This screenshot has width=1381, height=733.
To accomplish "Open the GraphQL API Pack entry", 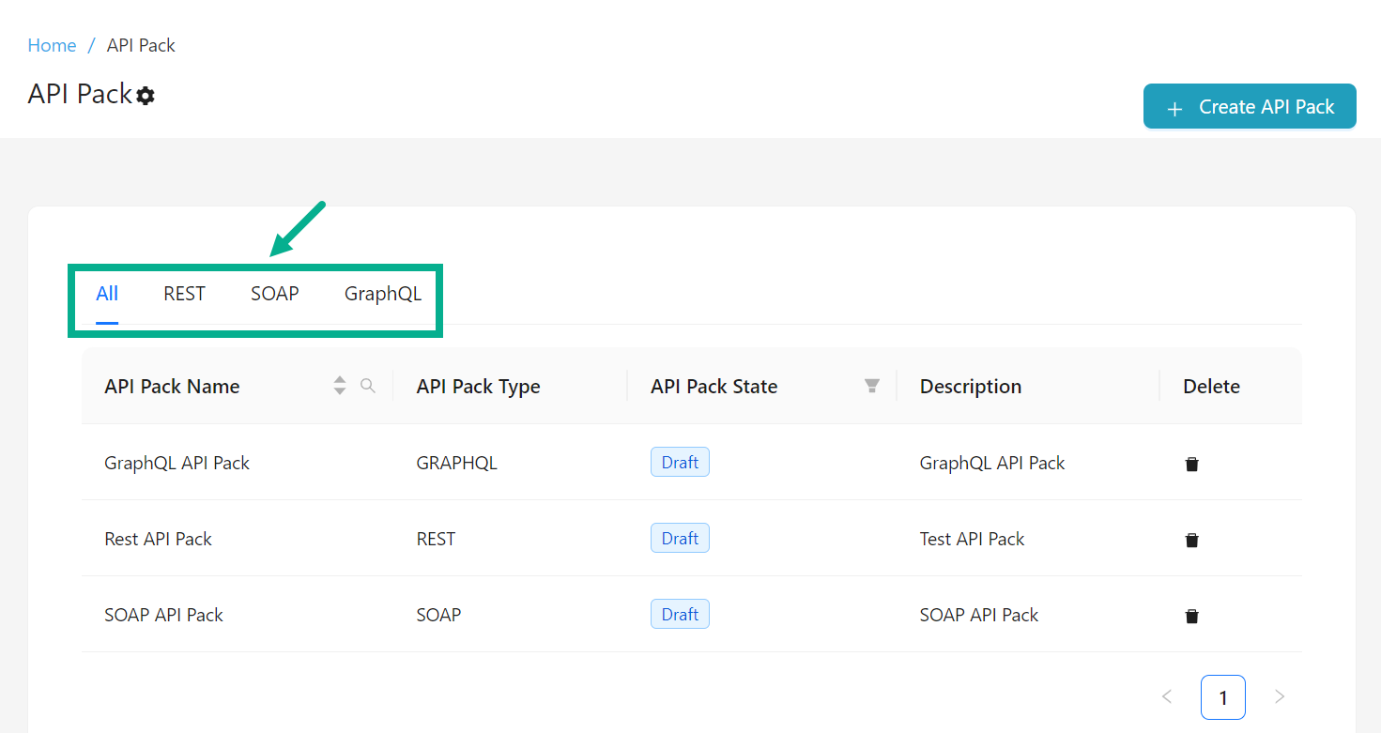I will pyautogui.click(x=176, y=463).
